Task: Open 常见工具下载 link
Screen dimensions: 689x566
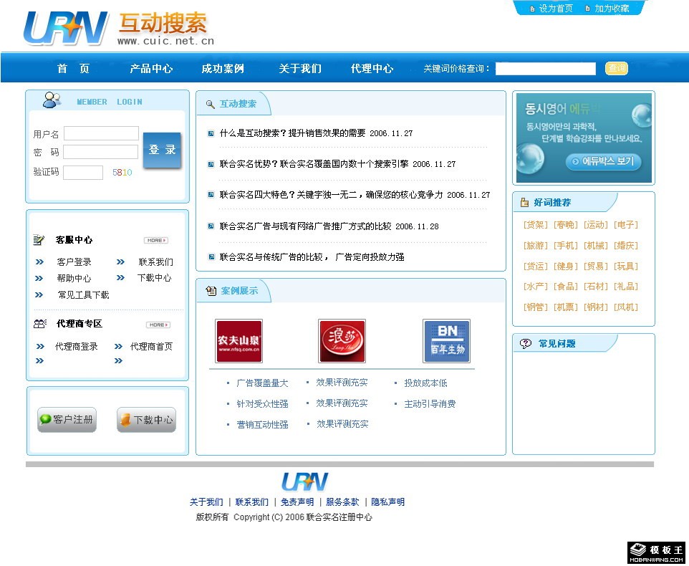Action: (x=84, y=295)
